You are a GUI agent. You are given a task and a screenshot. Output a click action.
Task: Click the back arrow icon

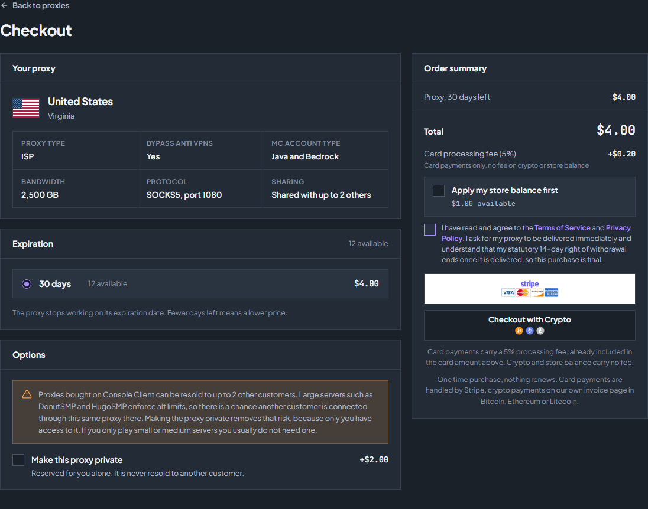pos(4,5)
